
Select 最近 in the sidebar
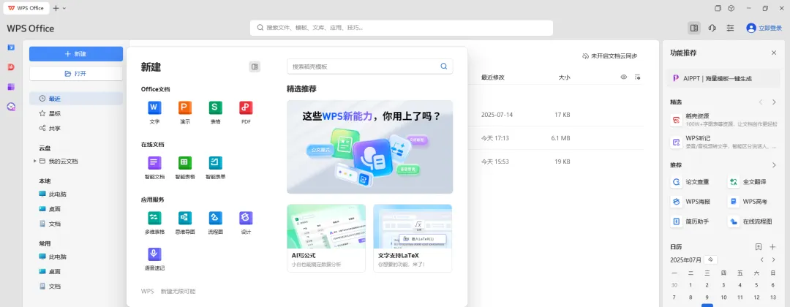[76, 99]
